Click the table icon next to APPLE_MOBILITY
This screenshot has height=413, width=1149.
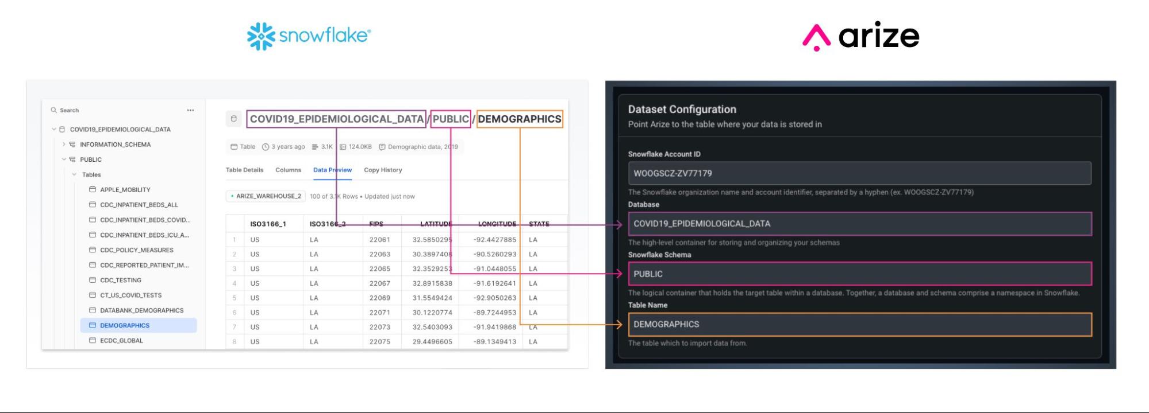pos(93,189)
